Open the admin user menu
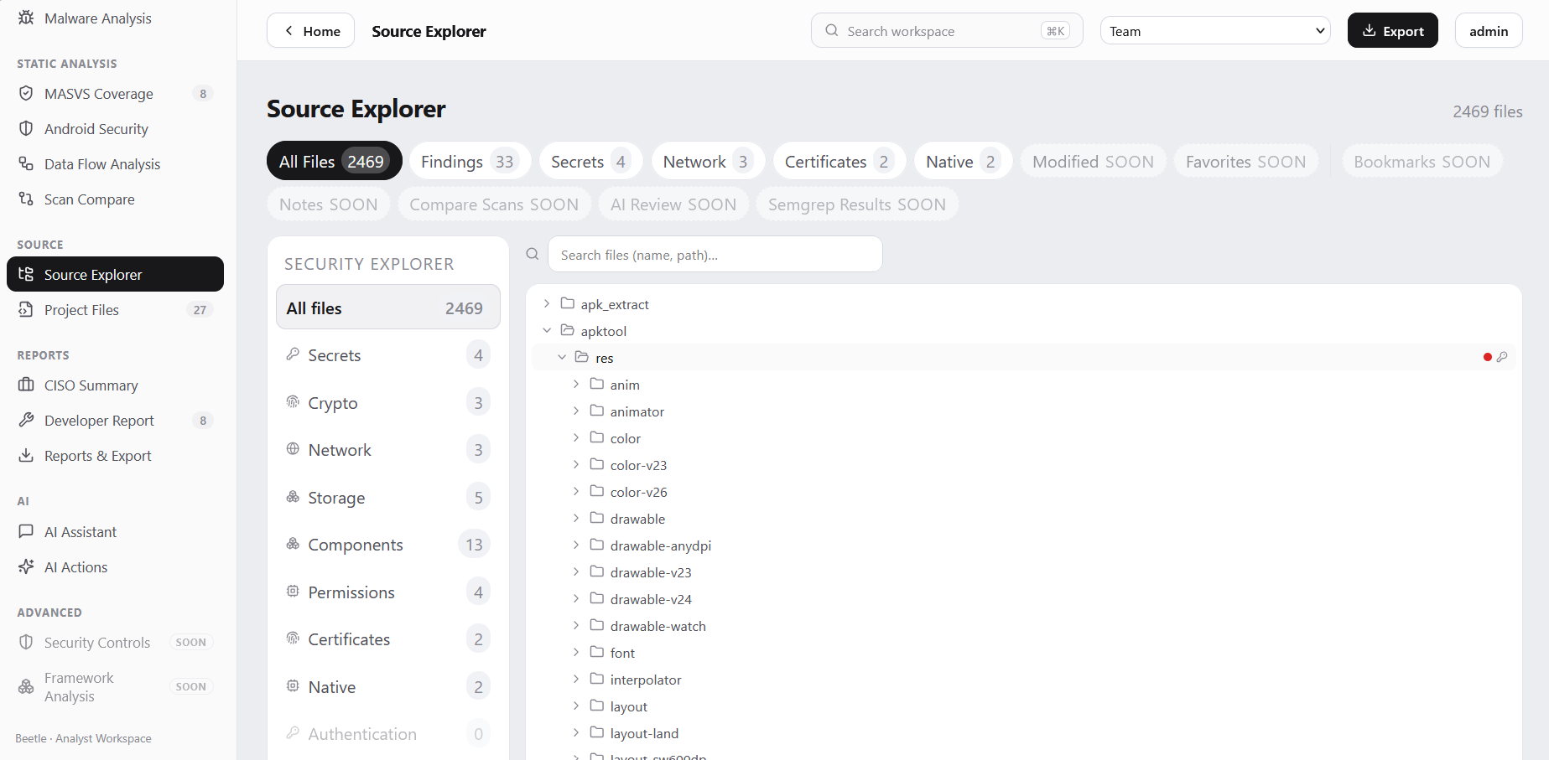The width and height of the screenshot is (1549, 760). tap(1489, 31)
